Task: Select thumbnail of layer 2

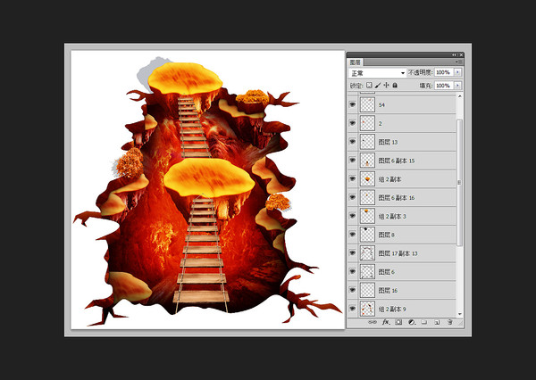Action: pos(367,123)
